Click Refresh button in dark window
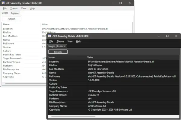Viewport: 181px width, 120px height. coord(58,52)
